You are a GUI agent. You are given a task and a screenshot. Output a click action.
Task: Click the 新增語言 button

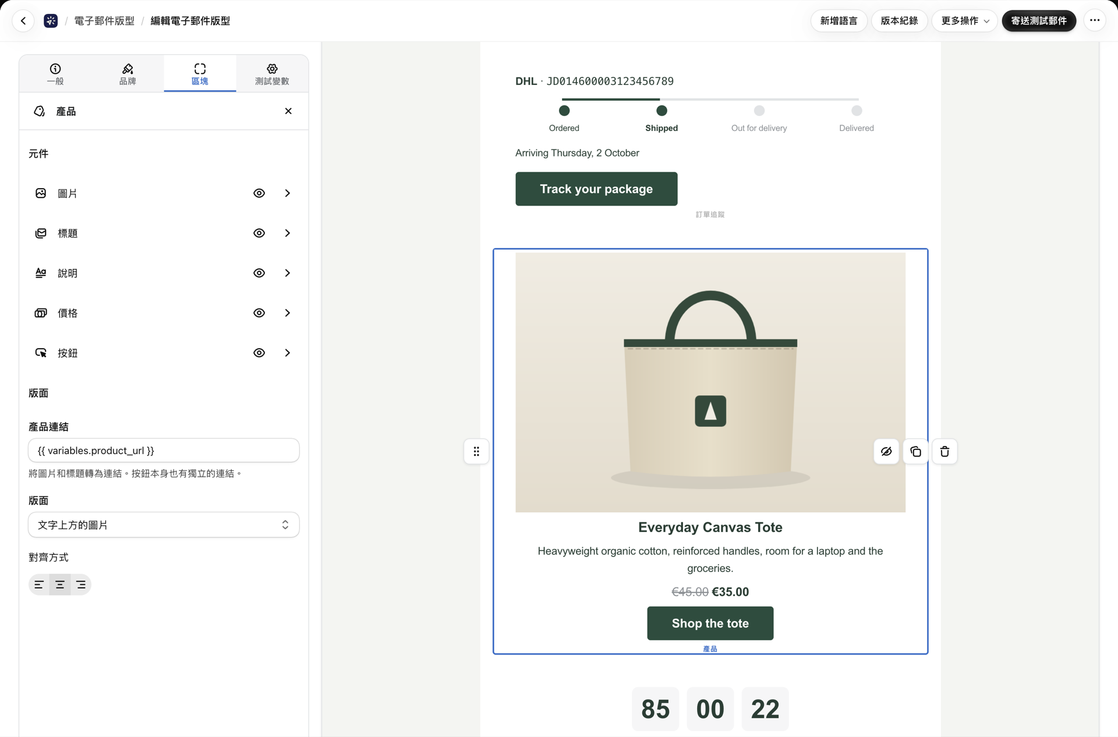click(838, 21)
